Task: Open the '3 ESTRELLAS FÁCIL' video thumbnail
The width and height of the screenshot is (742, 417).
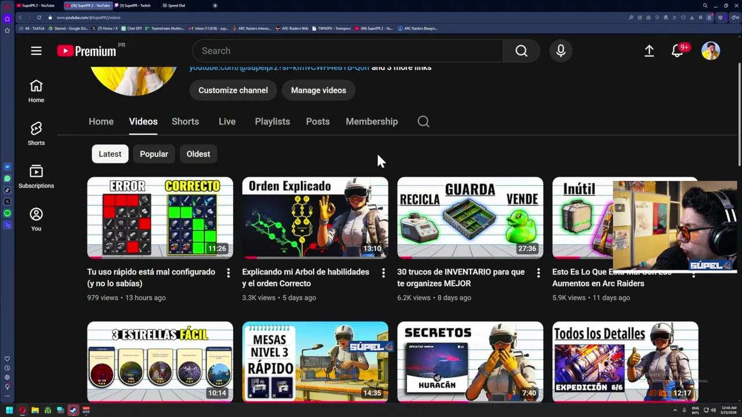Action: click(160, 362)
